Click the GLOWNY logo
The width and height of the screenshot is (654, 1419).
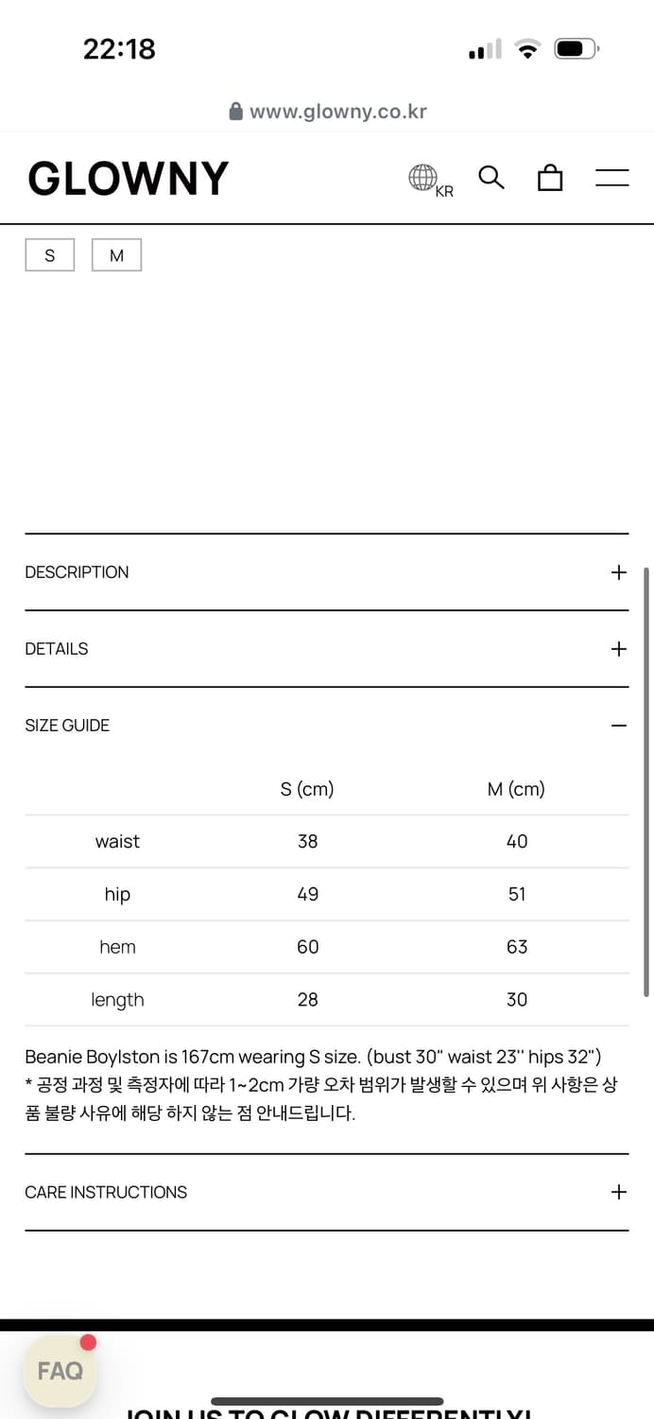point(129,178)
